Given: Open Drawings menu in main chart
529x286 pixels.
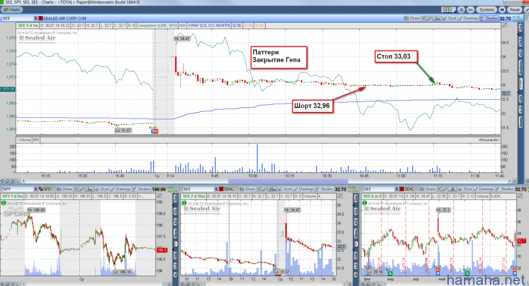Looking at the screenshot, I should (468, 18).
